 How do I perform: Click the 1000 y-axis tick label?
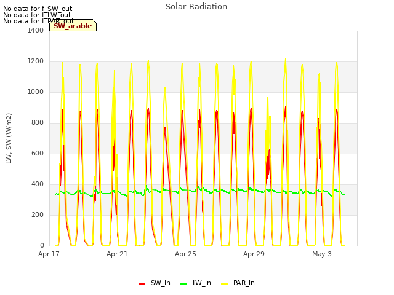[36, 92]
